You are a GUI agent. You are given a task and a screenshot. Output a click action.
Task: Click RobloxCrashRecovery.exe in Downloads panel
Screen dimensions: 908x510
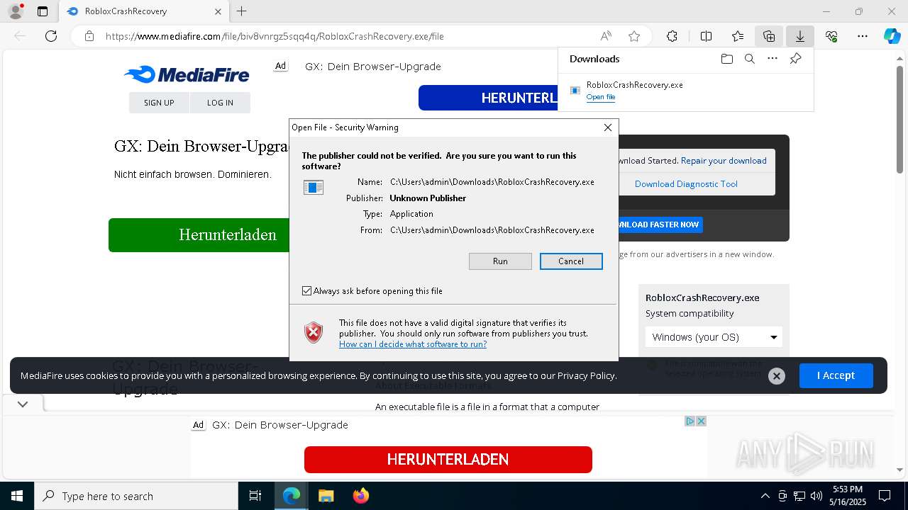pyautogui.click(x=634, y=85)
